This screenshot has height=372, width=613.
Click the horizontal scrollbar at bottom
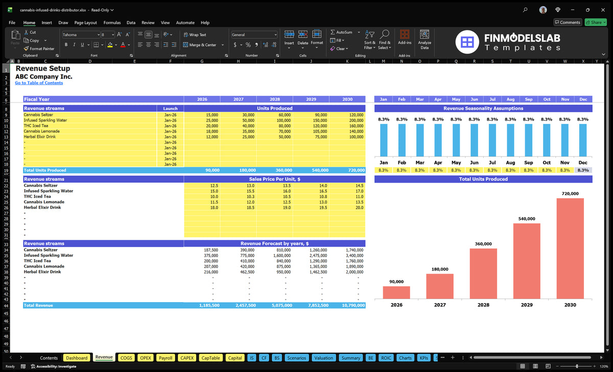(x=532, y=358)
